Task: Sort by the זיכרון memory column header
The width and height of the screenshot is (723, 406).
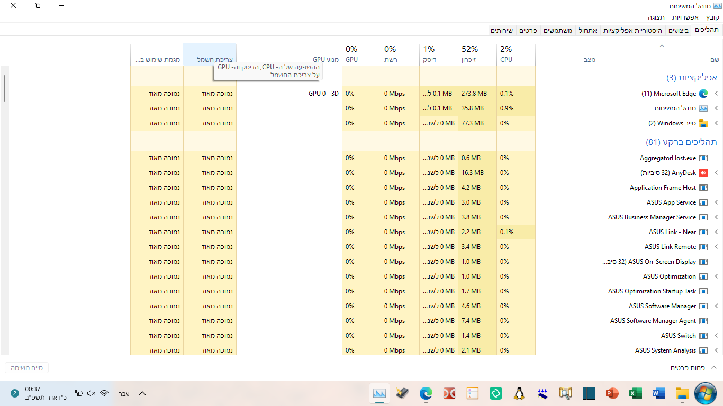Action: tap(477, 54)
